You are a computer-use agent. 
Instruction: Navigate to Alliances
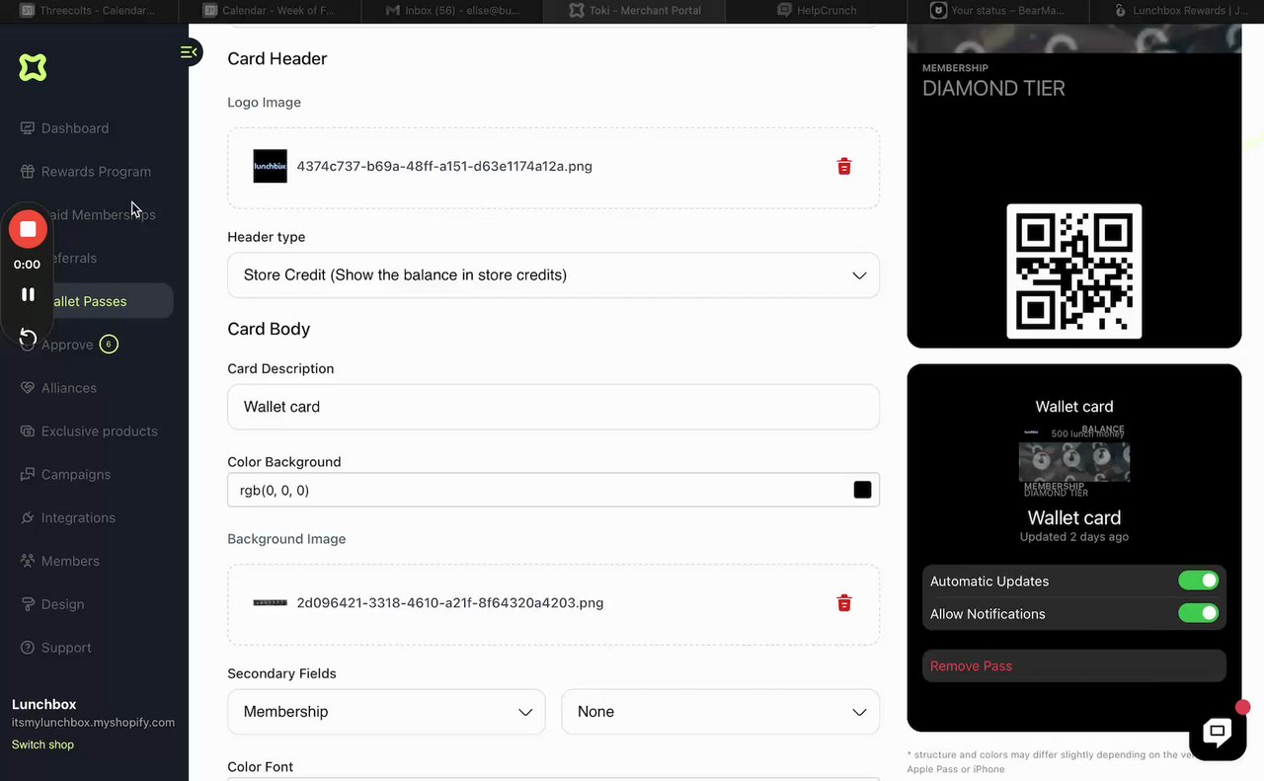[69, 388]
